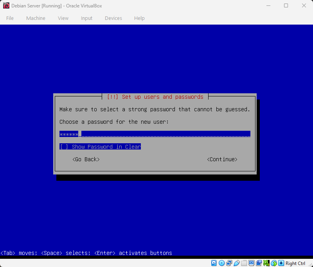Open the hard disk status icon
Image resolution: width=313 pixels, height=267 pixels.
(214, 263)
